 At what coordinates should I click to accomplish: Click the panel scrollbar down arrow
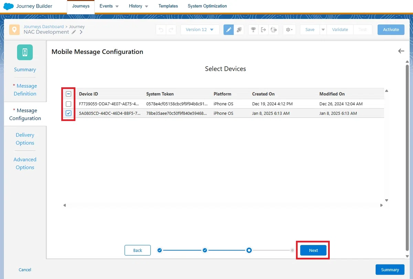click(407, 256)
